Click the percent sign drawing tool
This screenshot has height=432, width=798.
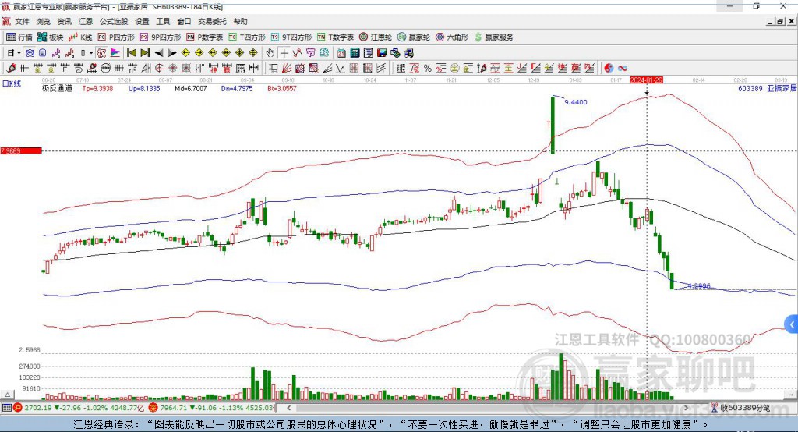pyautogui.click(x=428, y=69)
